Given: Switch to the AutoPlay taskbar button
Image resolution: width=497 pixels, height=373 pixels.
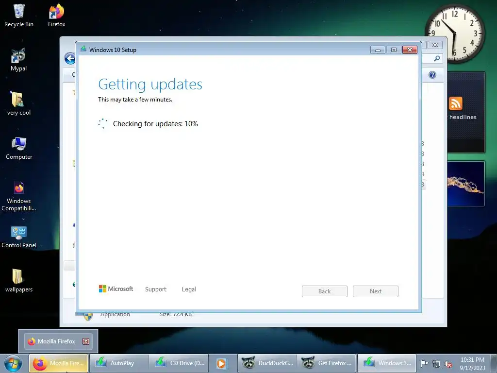Looking at the screenshot, I should point(118,363).
